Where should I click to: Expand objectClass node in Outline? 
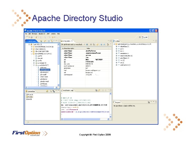tap(116, 47)
